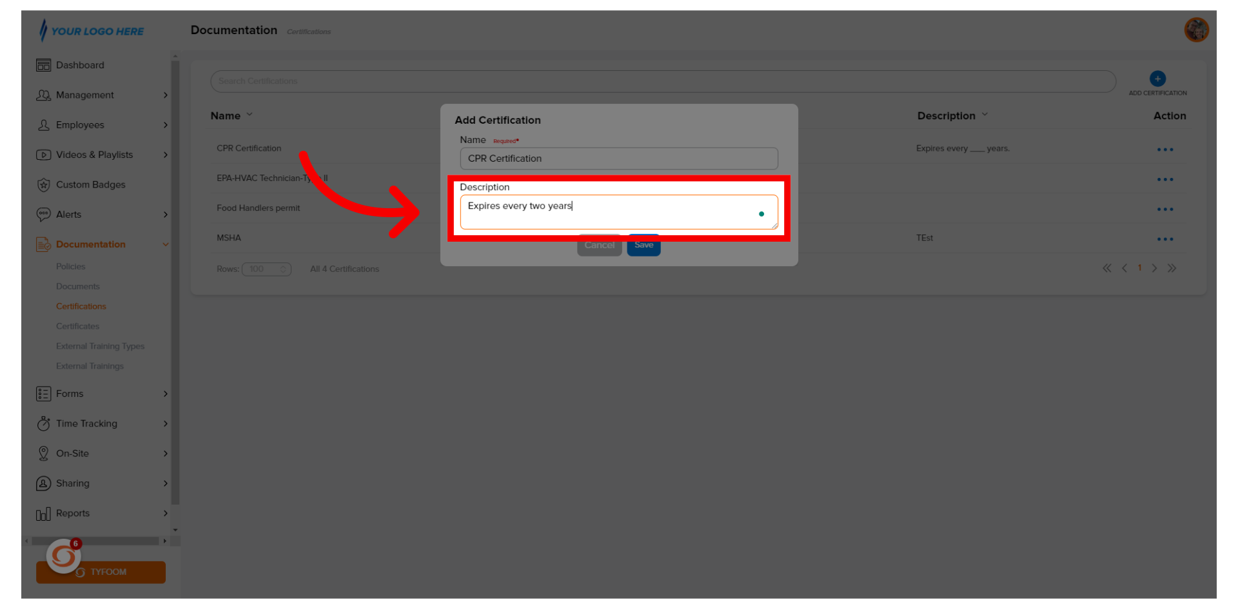
Task: Open Documents under Documentation
Action: (77, 287)
